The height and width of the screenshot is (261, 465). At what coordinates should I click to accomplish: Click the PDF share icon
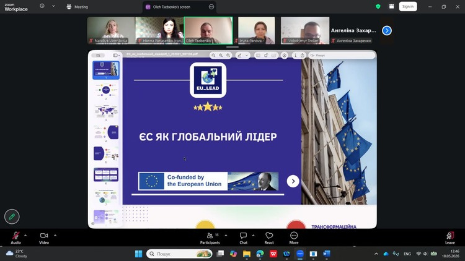click(302, 55)
